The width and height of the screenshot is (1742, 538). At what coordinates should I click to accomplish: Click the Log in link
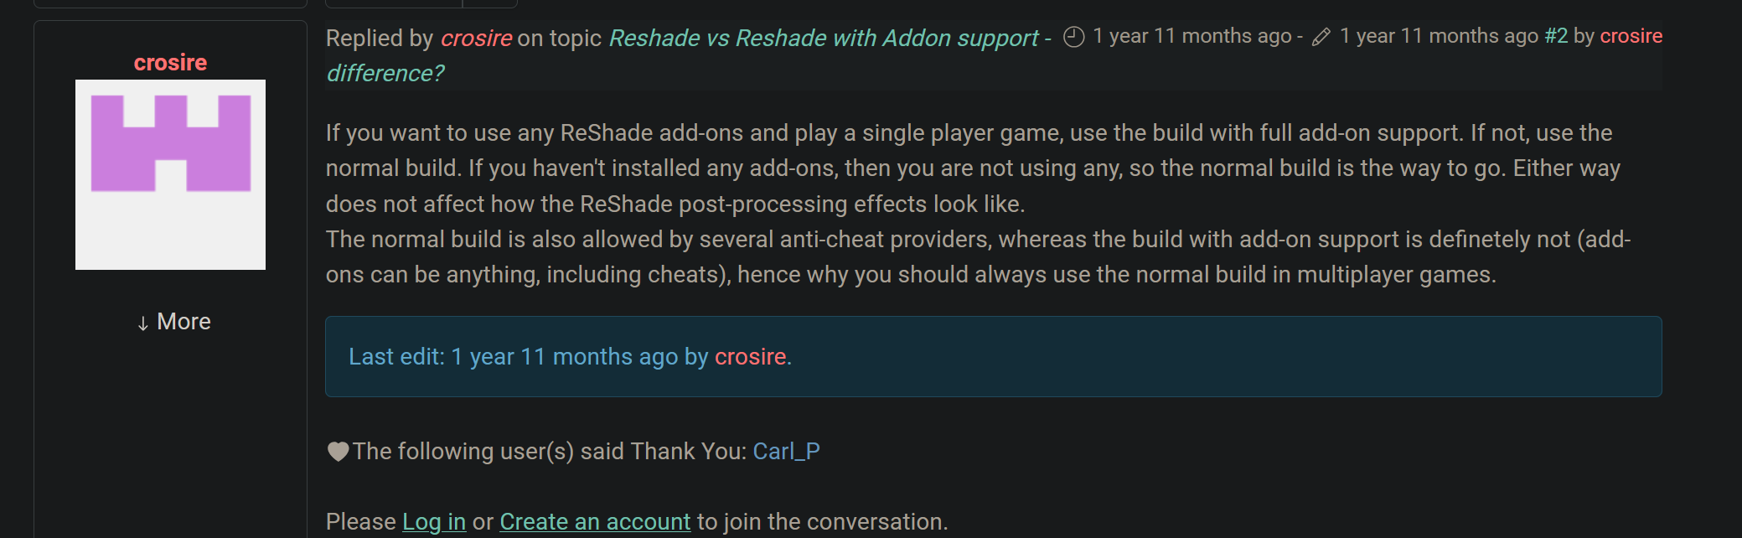pos(434,520)
